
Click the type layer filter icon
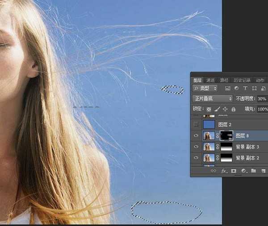coord(245,89)
